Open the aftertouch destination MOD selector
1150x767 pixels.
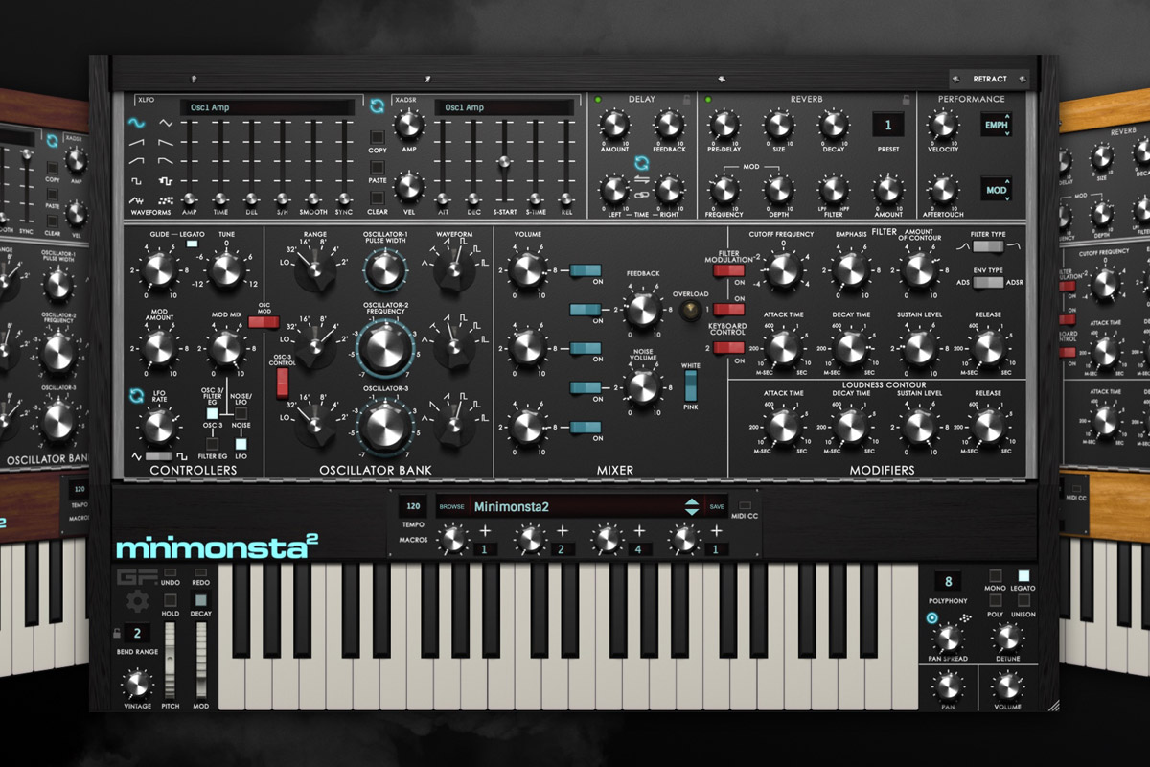997,190
